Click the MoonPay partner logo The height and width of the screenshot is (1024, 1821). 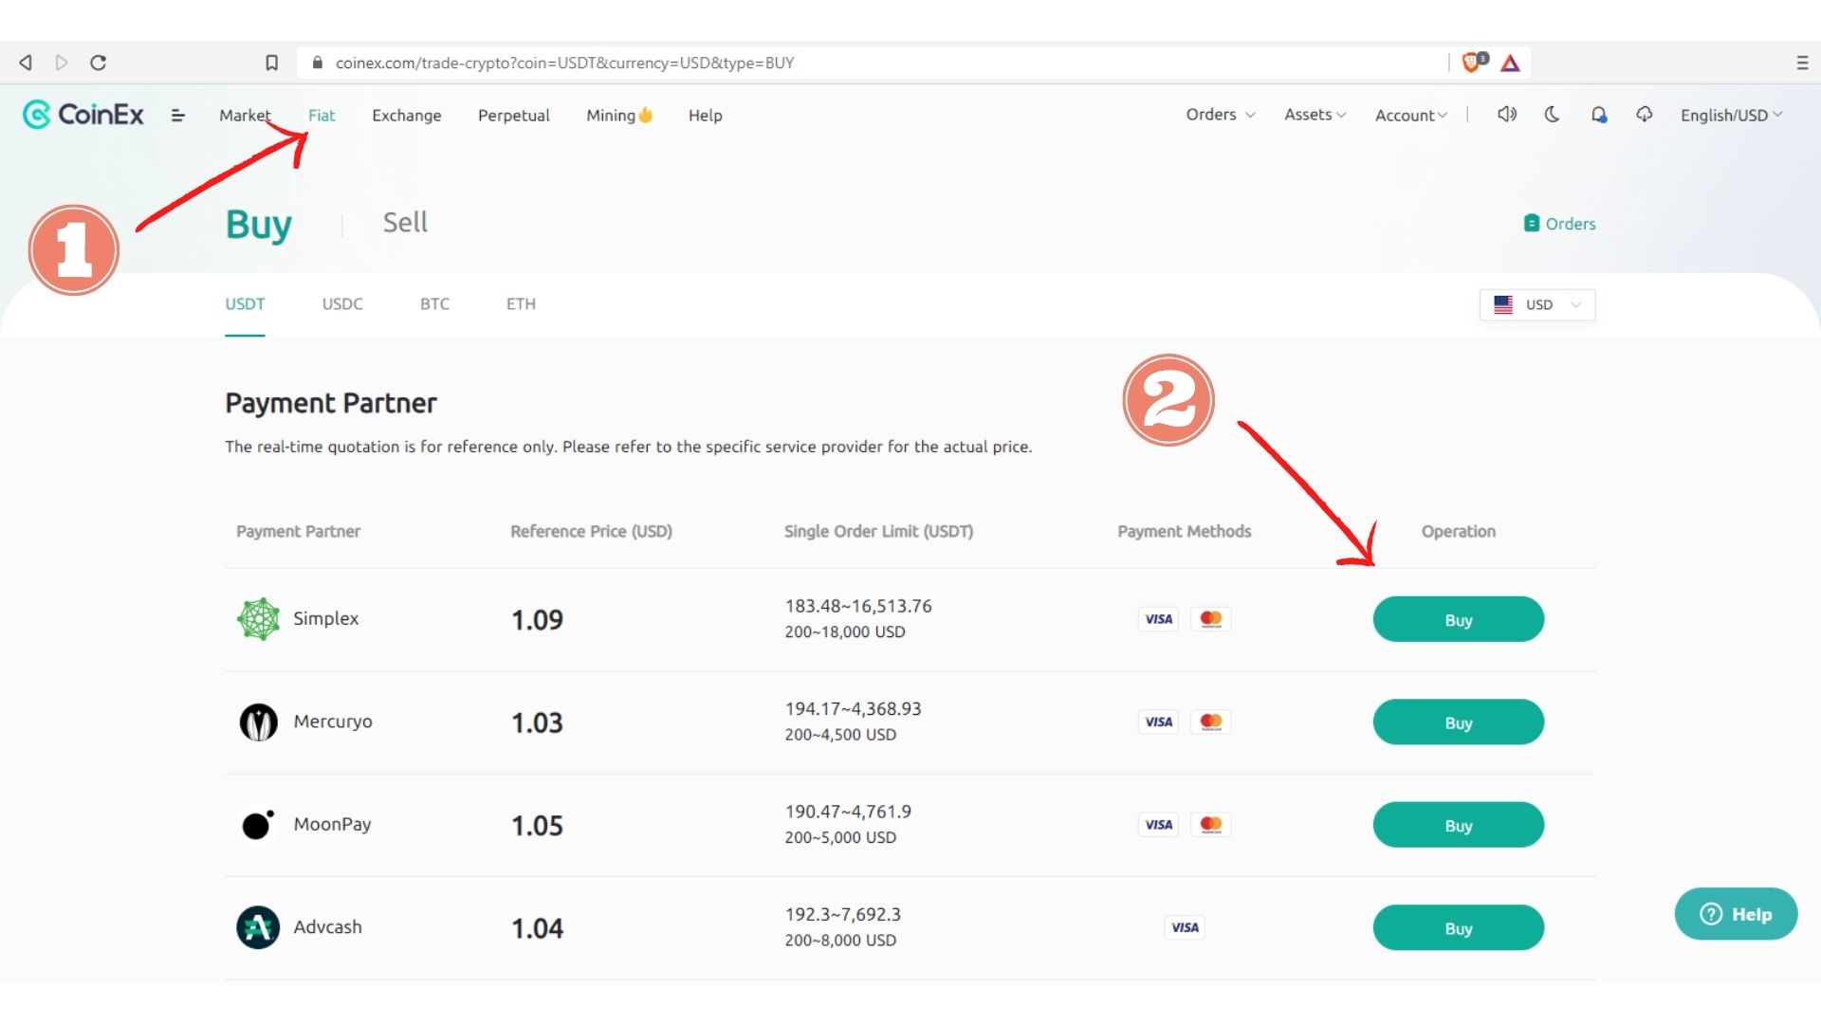point(258,825)
